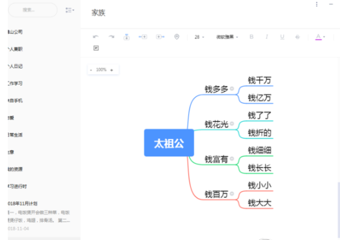Viewport: 340px width, 240px height.
Task: Select the 钱多多 branch node
Action: click(x=216, y=89)
